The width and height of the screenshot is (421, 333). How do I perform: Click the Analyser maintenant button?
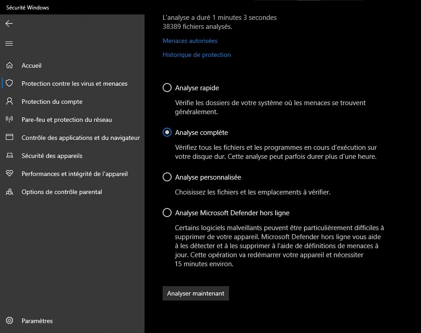pyautogui.click(x=195, y=293)
